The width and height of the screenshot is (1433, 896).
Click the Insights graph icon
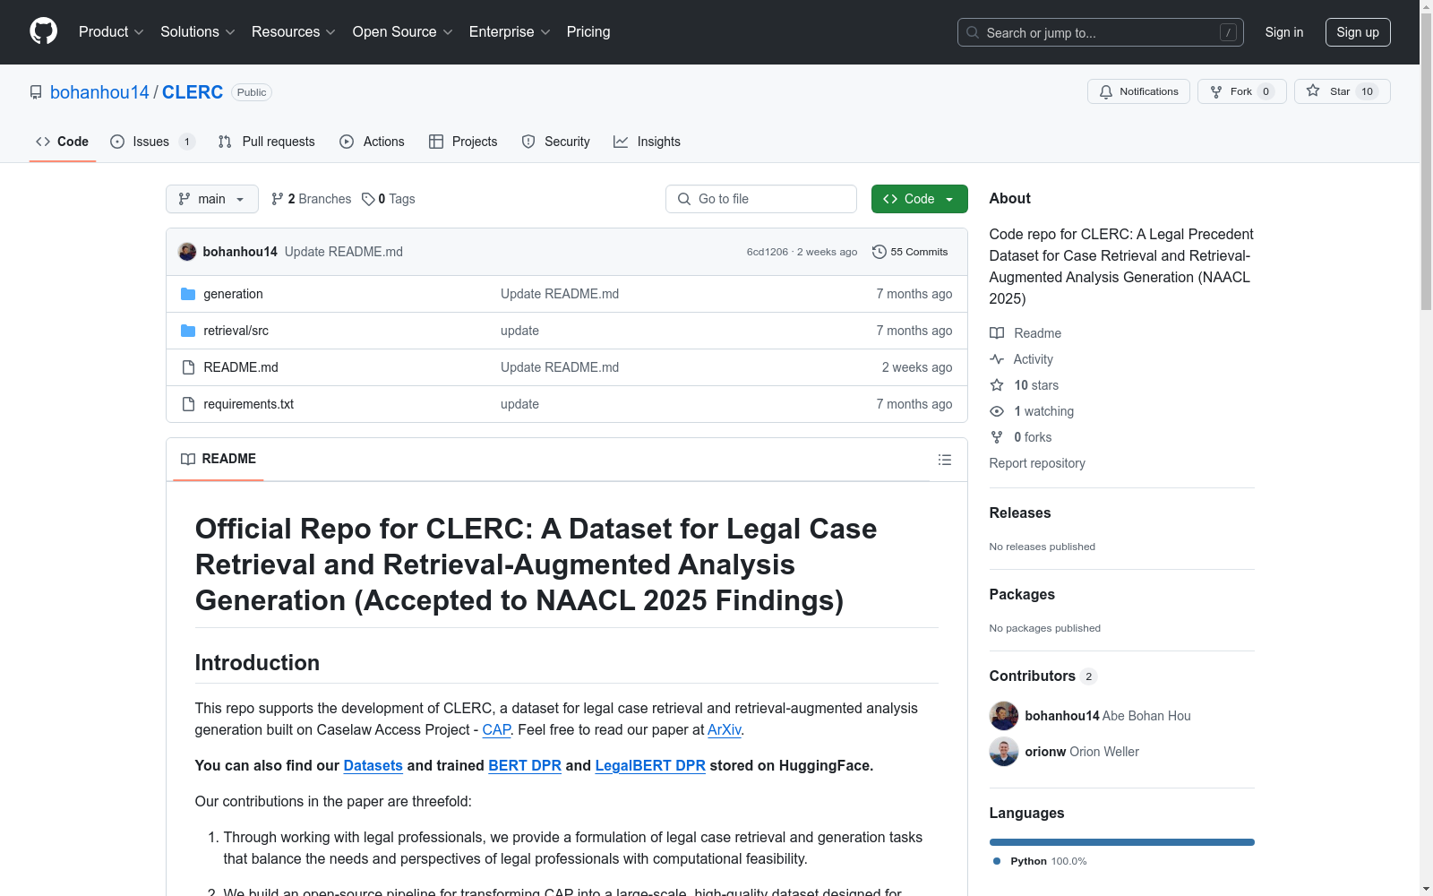[x=621, y=142]
